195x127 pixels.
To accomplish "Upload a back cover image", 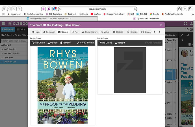I will pyautogui.click(x=120, y=43).
